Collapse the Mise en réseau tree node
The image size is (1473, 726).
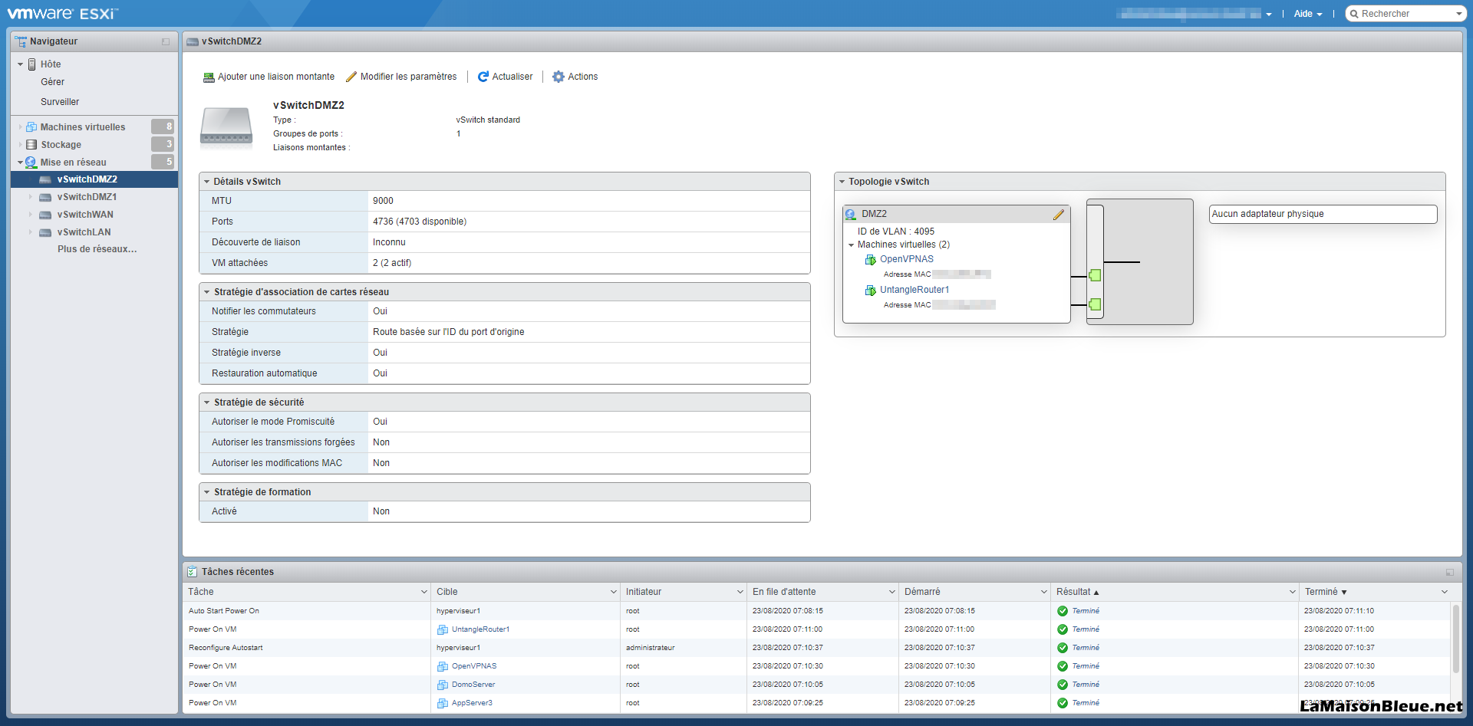click(x=20, y=163)
